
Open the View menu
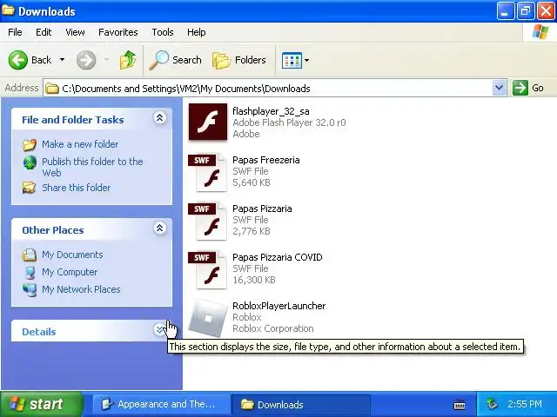(x=75, y=32)
